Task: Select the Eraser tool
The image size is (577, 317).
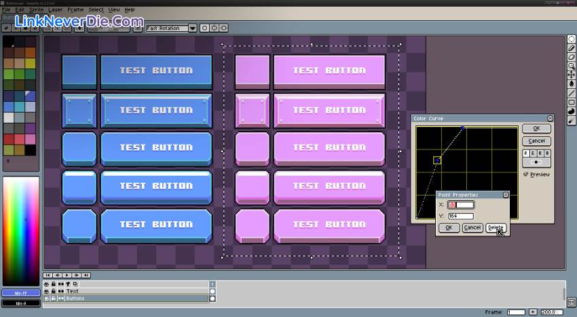Action: pyautogui.click(x=572, y=57)
